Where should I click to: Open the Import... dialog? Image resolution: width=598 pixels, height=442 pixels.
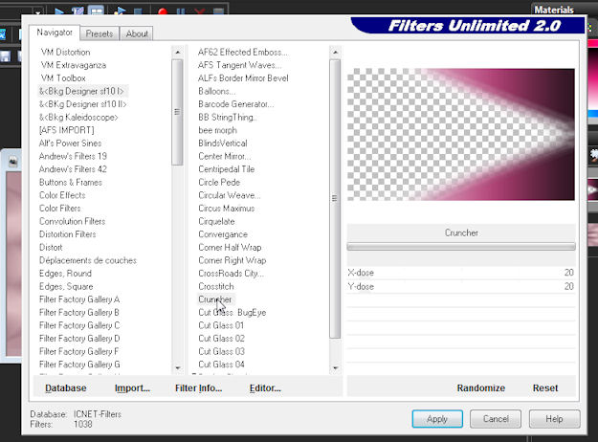132,387
